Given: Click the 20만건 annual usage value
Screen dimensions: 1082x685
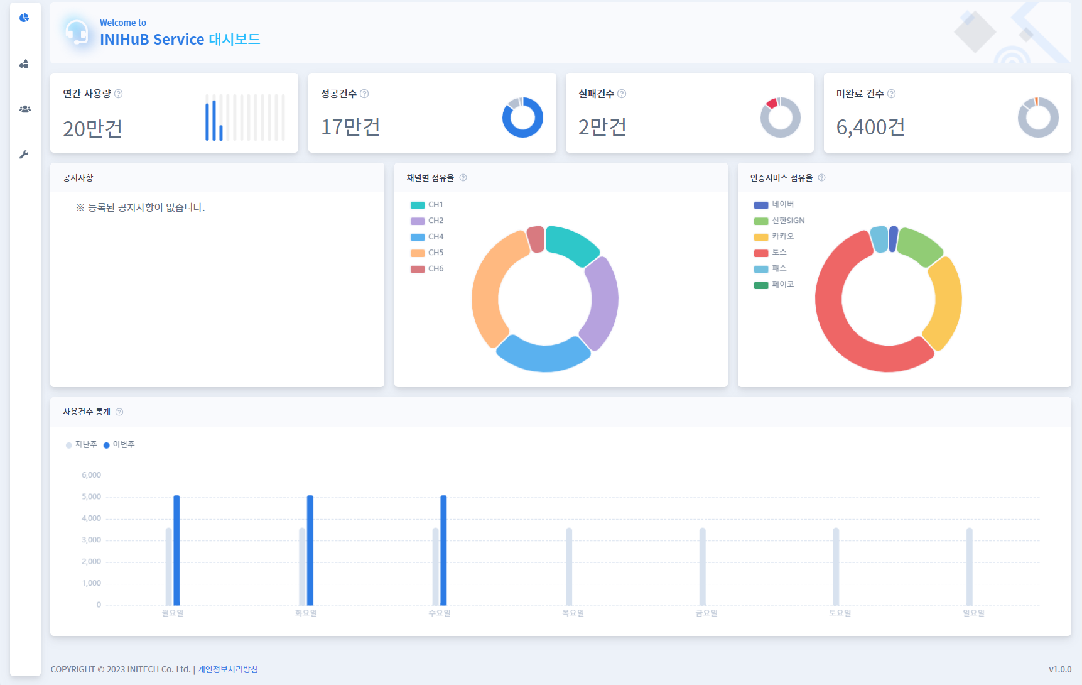Looking at the screenshot, I should click(93, 128).
